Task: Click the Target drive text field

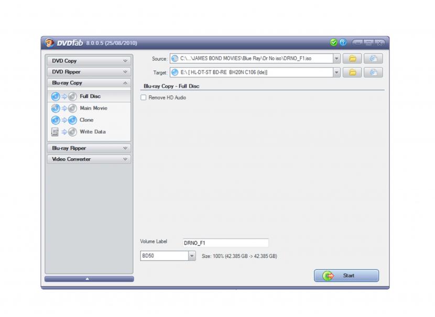Action: coord(252,72)
